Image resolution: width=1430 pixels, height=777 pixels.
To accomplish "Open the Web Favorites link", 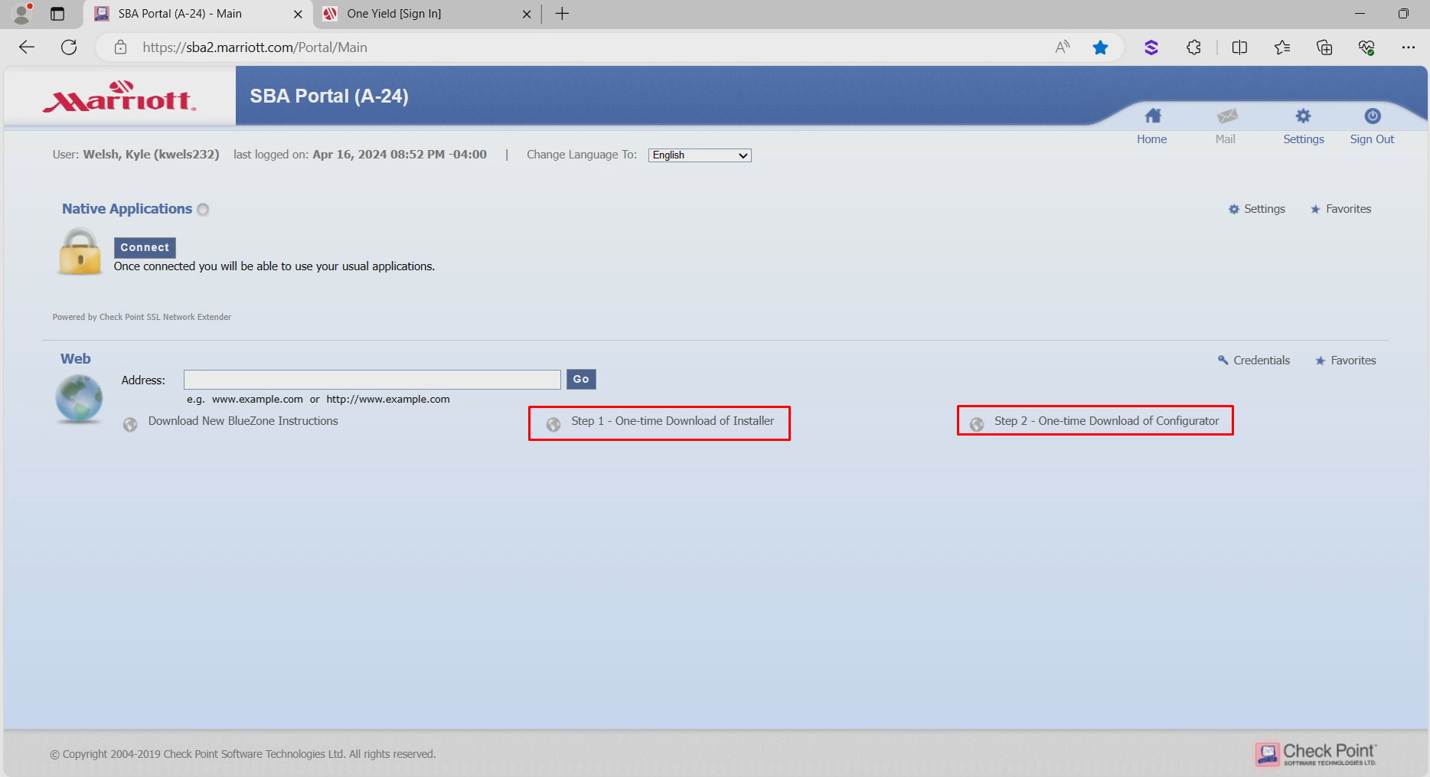I will pos(1353,361).
